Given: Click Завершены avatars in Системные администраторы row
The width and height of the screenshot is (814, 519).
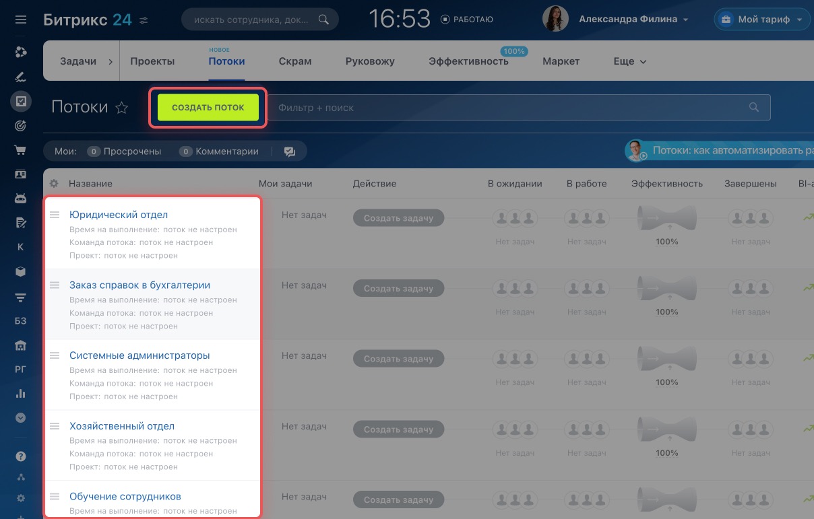Looking at the screenshot, I should pyautogui.click(x=750, y=359).
